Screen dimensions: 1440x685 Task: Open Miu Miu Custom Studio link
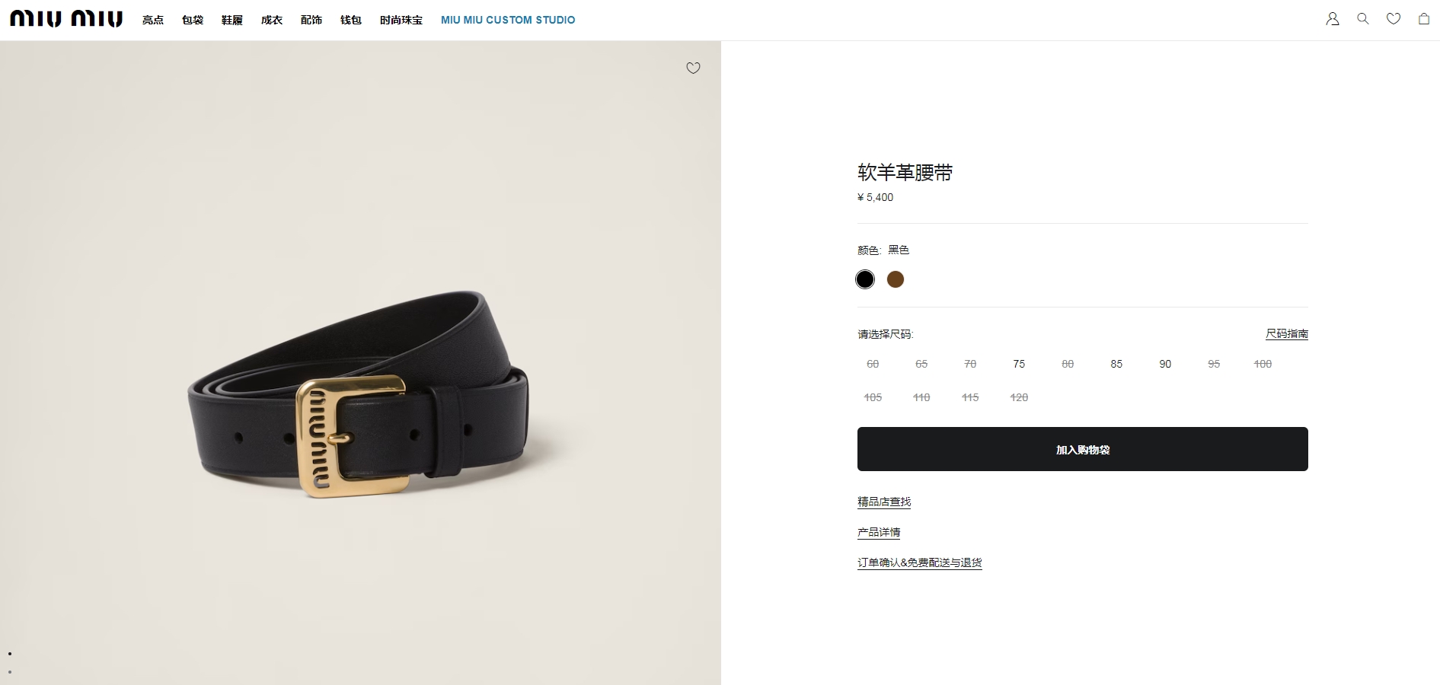pyautogui.click(x=508, y=20)
